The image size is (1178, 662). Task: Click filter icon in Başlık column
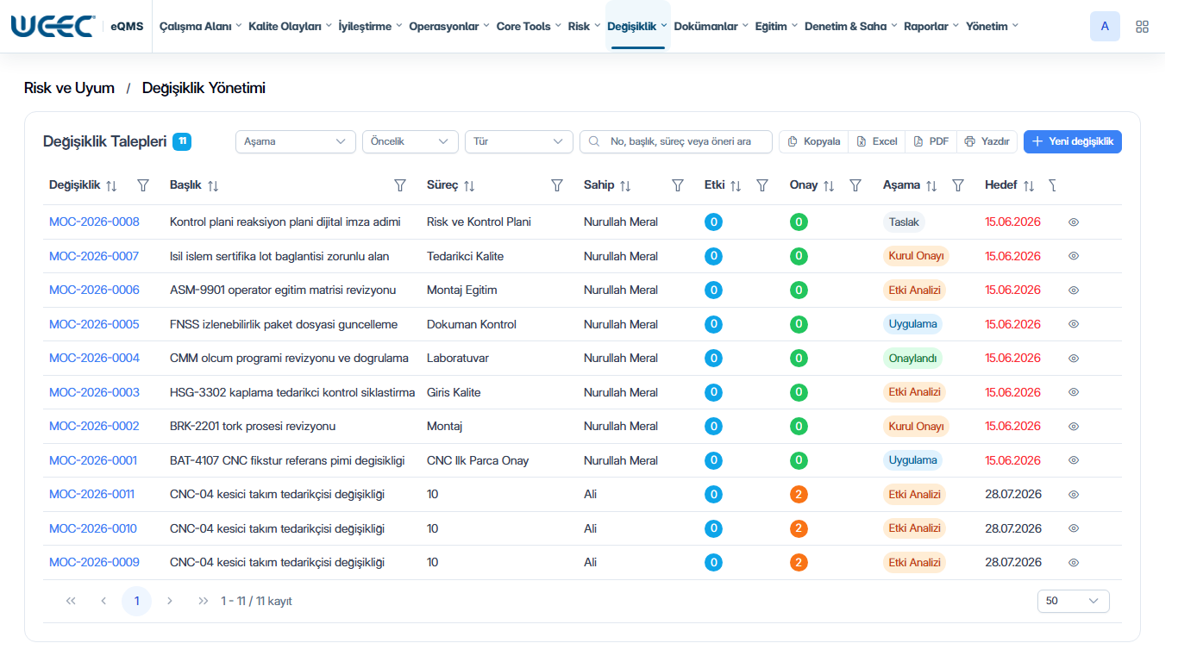tap(400, 185)
